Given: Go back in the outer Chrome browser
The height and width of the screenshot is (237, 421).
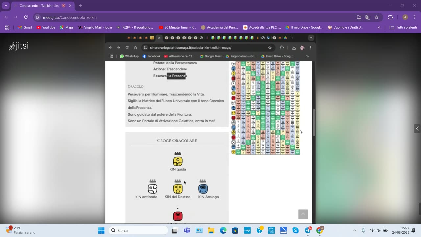Looking at the screenshot, I should coord(6,17).
